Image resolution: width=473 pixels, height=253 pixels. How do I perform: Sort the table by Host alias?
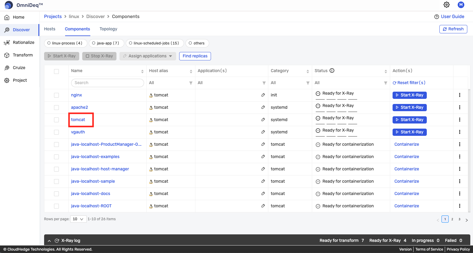(x=191, y=71)
